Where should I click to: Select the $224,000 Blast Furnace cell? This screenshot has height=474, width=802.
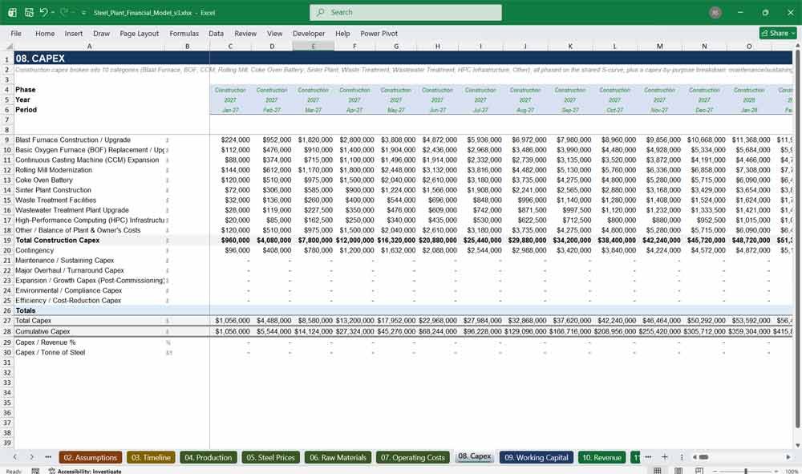tap(231, 140)
